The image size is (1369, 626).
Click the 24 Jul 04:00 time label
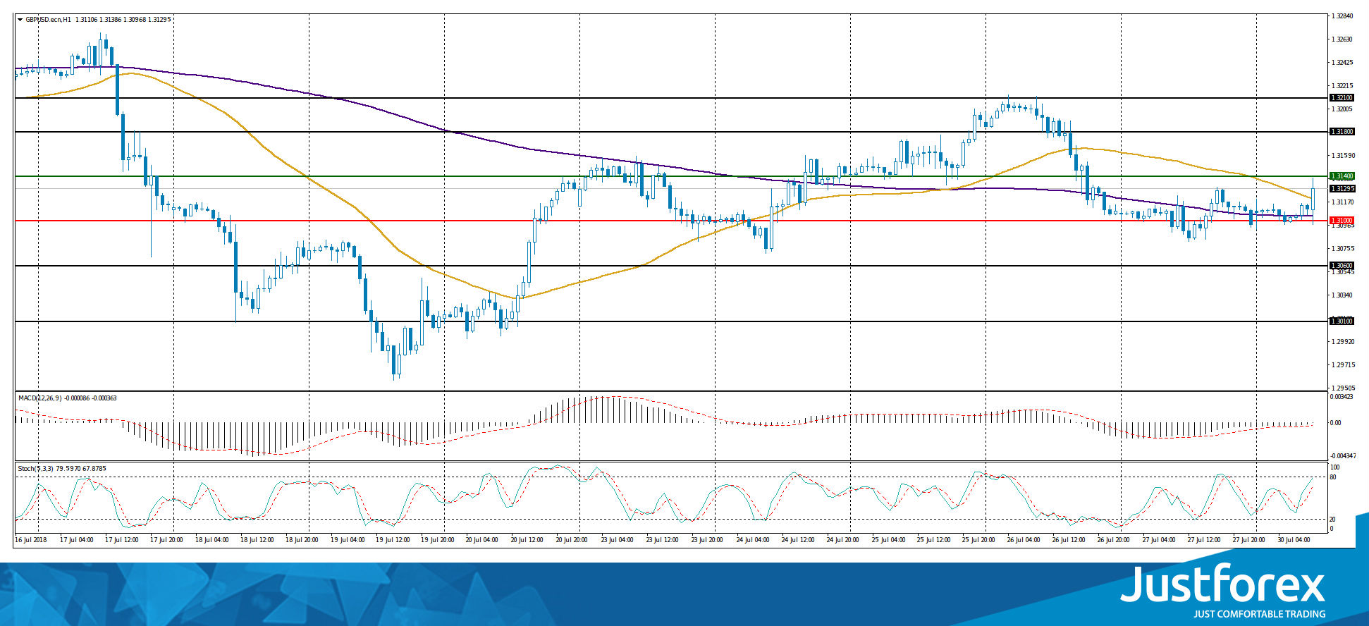click(753, 540)
